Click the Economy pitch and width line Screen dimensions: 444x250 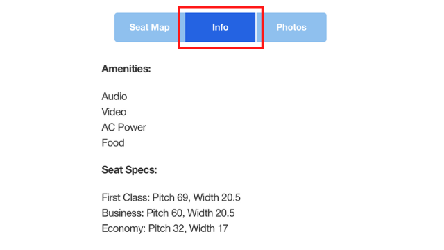pyautogui.click(x=165, y=228)
